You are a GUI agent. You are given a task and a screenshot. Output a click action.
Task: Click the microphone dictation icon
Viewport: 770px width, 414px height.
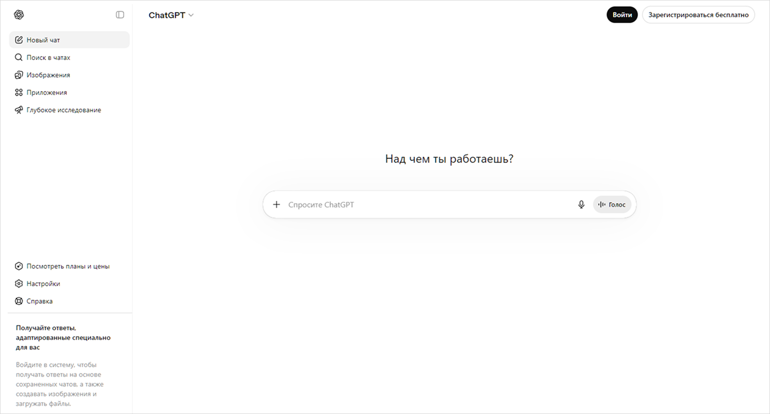[581, 204]
